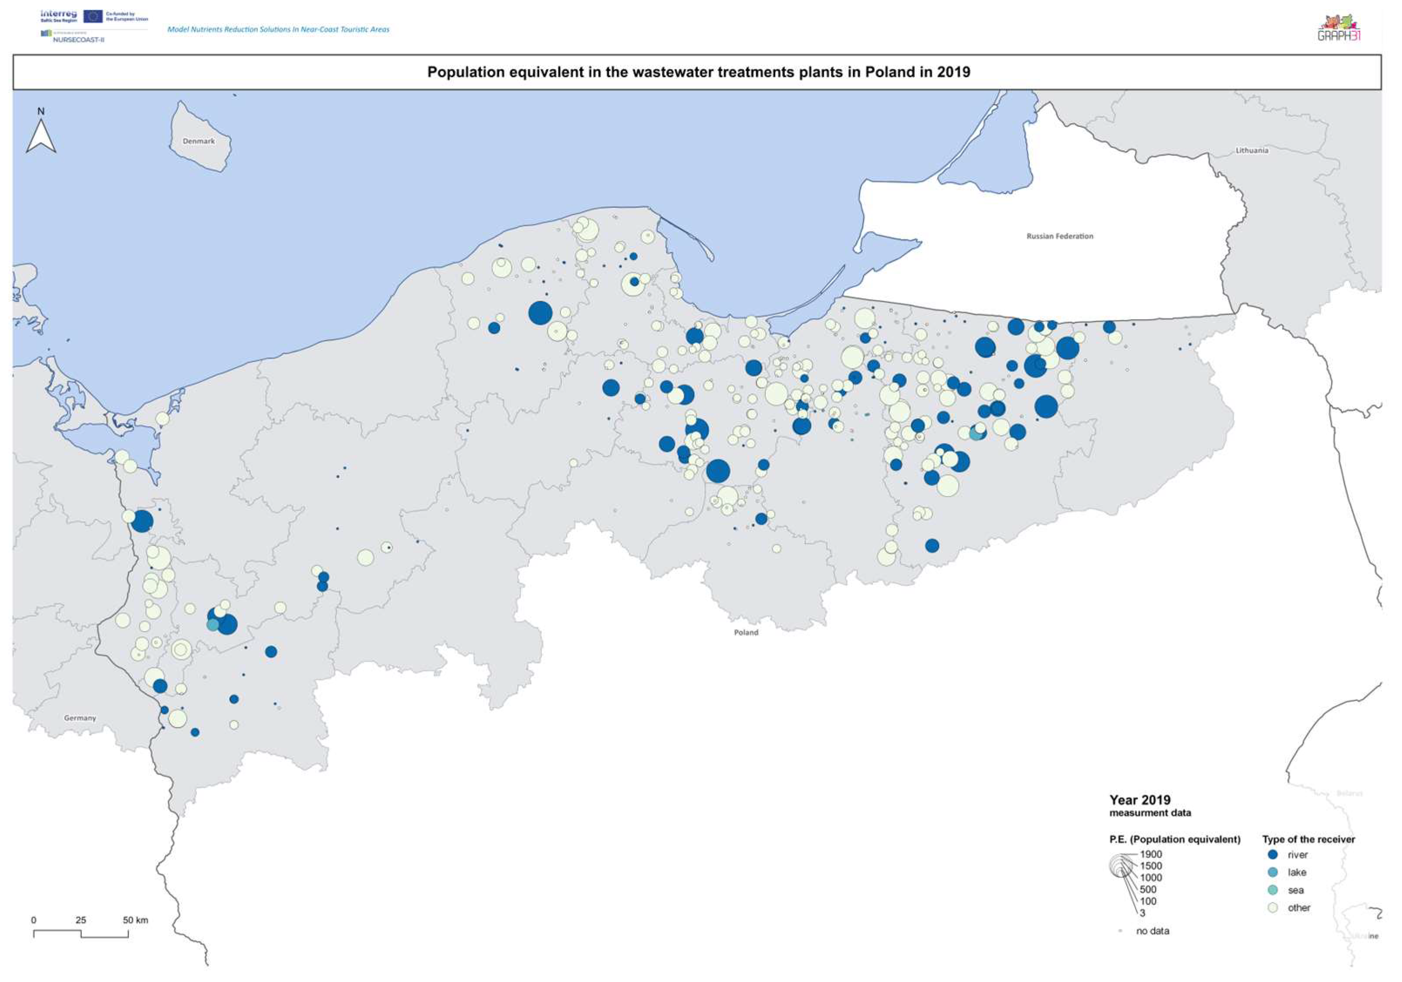This screenshot has height=982, width=1402.
Task: Select the sea legend circle
Action: point(1273,890)
